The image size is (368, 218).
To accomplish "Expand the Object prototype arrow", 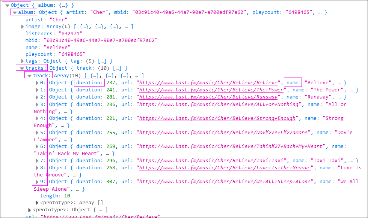I will tap(29, 210).
